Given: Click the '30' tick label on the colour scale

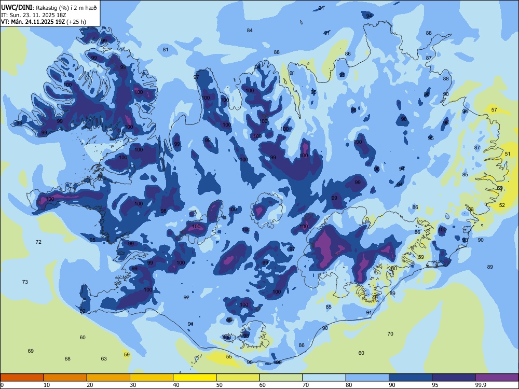Looking at the screenshot, I should (133, 385).
